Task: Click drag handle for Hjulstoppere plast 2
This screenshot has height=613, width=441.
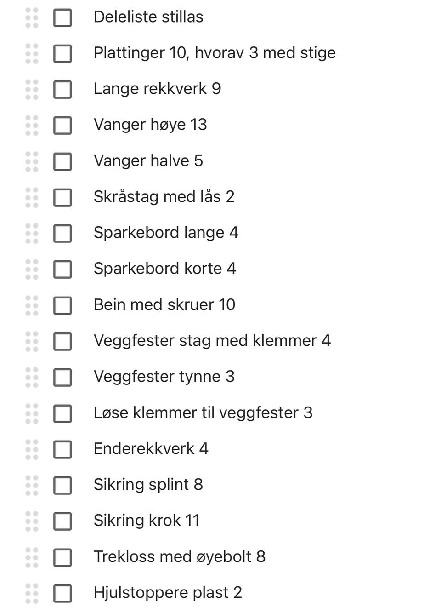Action: pos(32,593)
